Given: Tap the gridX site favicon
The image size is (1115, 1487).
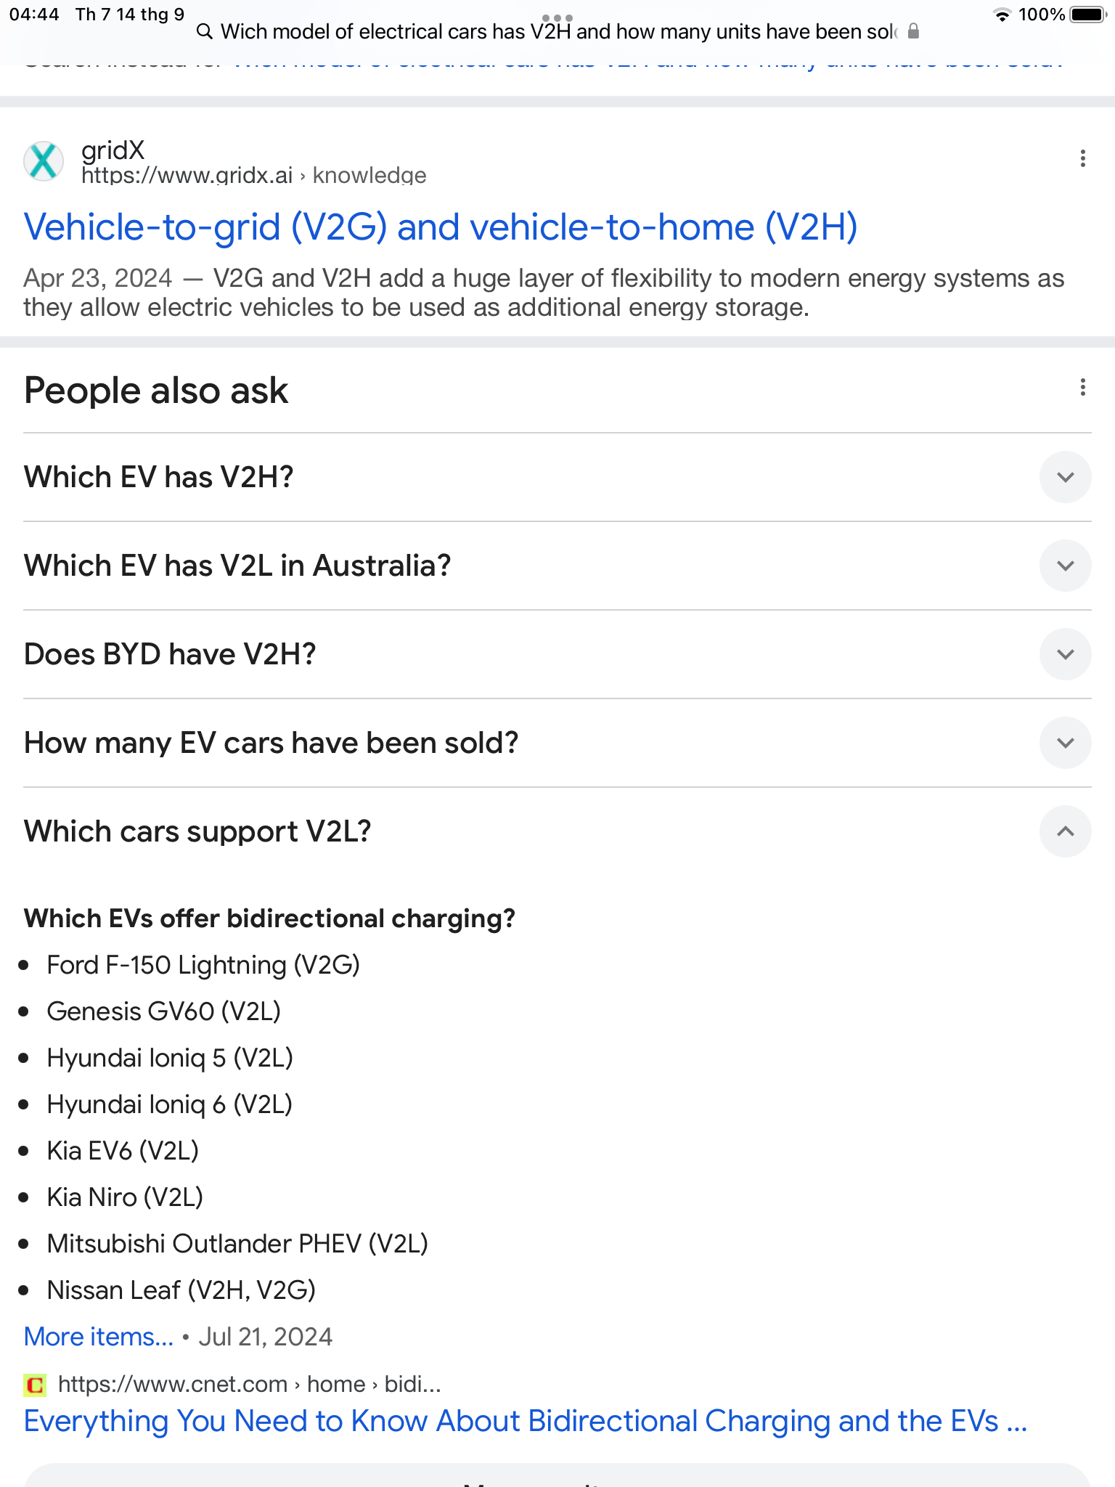Looking at the screenshot, I should [44, 160].
